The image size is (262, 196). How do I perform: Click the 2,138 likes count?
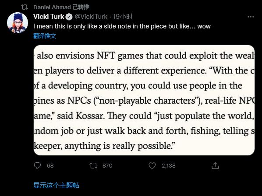(168, 166)
